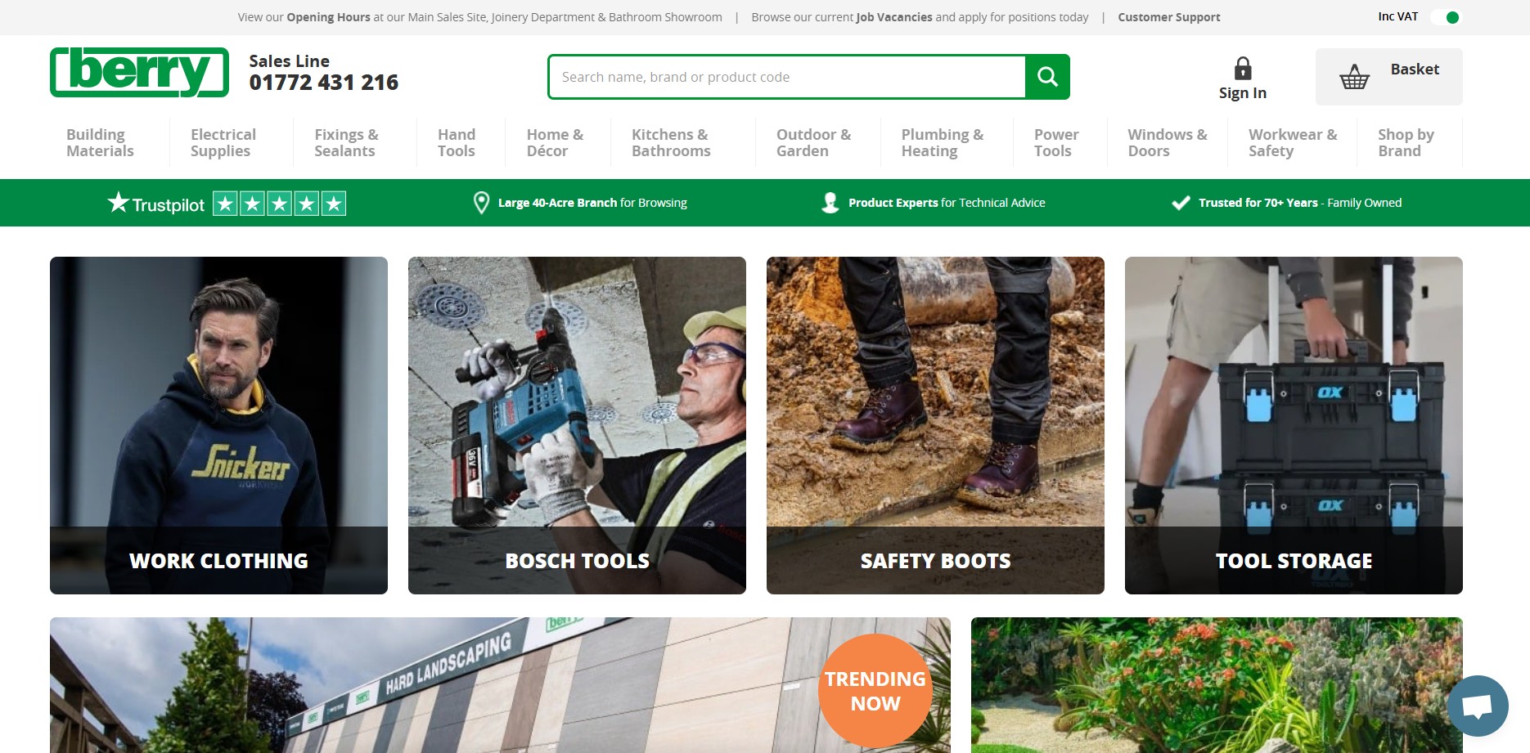The height and width of the screenshot is (753, 1530).
Task: Open the live chat bubble
Action: coord(1477,706)
